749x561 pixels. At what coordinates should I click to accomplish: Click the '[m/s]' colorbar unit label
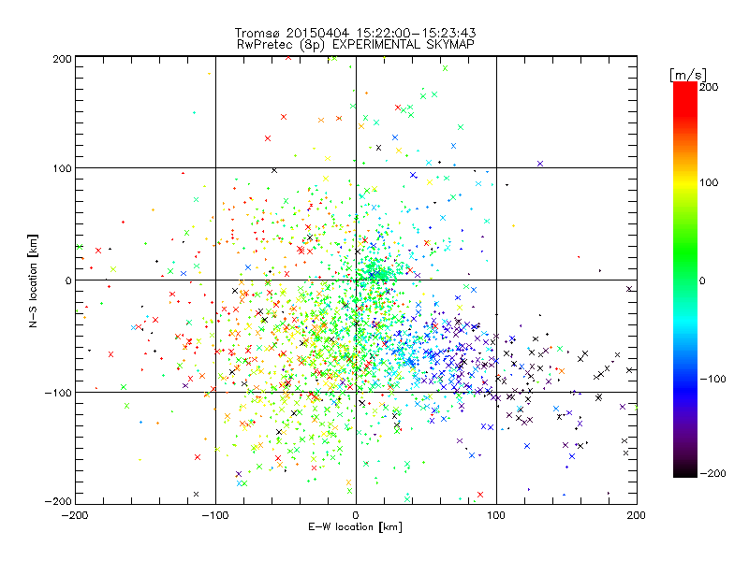[688, 75]
